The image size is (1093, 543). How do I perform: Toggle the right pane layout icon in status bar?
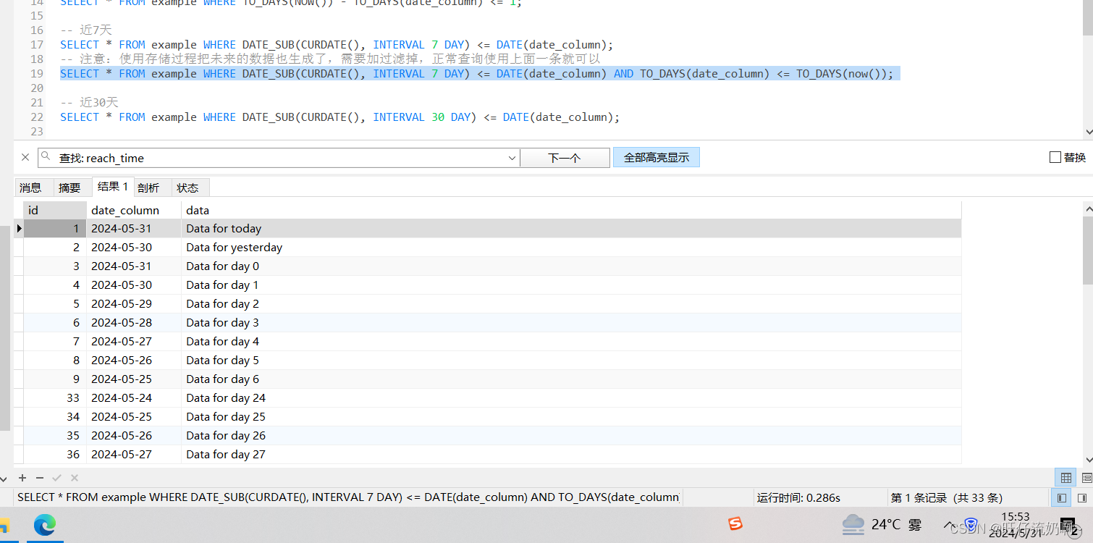point(1084,498)
